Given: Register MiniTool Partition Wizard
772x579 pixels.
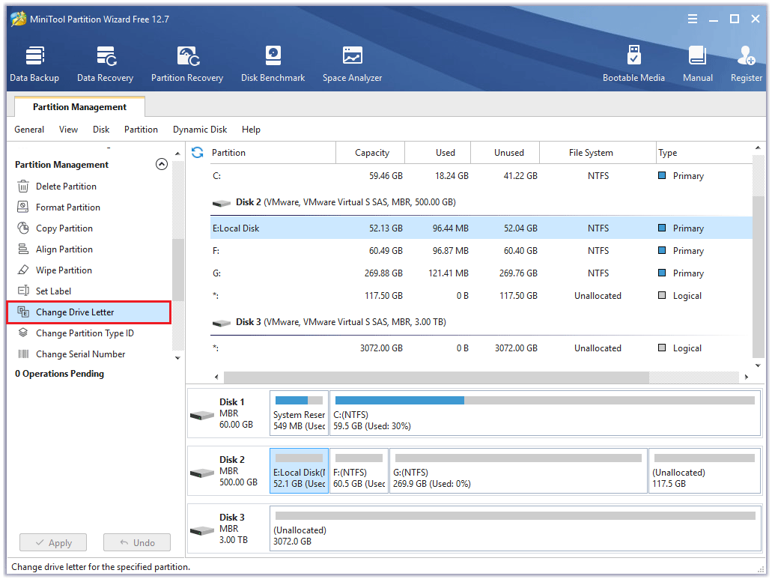Looking at the screenshot, I should coord(745,62).
